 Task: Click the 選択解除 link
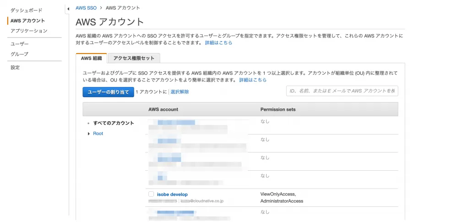point(180,92)
